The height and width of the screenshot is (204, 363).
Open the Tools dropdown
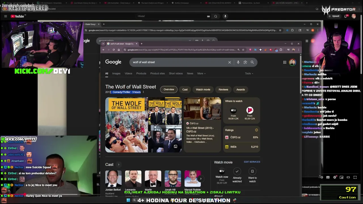[249, 73]
